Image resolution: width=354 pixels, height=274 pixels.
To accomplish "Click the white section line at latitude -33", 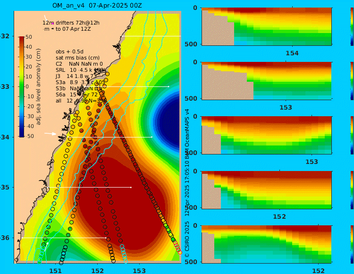I will point(127,86).
